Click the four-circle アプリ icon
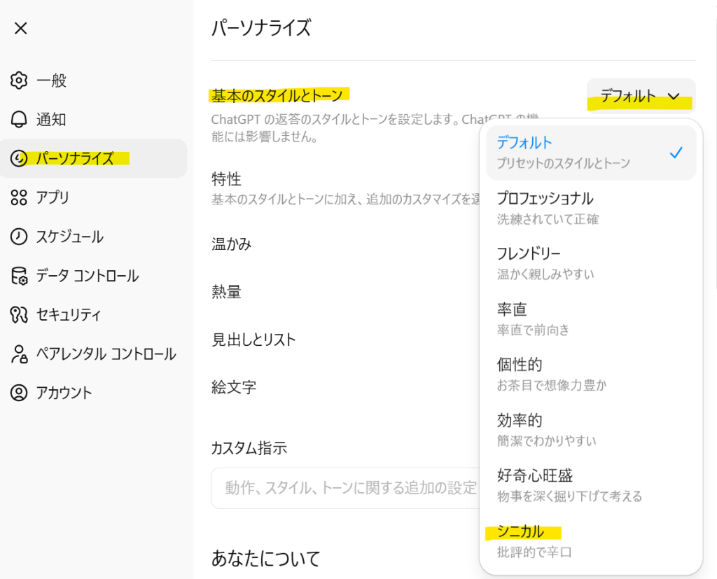The width and height of the screenshot is (717, 579). tap(19, 197)
